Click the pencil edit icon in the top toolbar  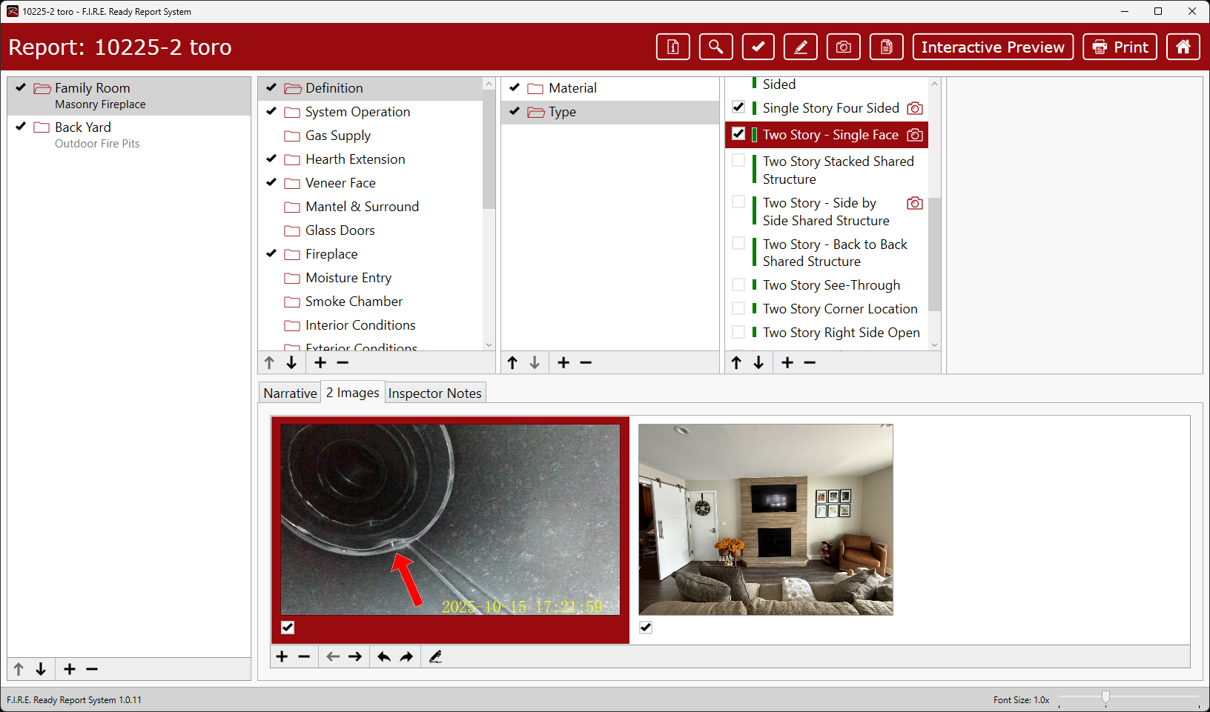pos(801,47)
